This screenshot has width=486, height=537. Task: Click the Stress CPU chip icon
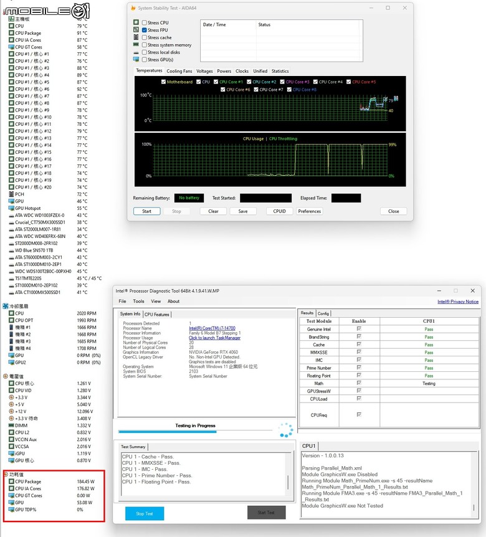click(x=136, y=22)
